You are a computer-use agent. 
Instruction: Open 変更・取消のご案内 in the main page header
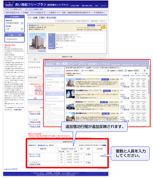point(87,6)
